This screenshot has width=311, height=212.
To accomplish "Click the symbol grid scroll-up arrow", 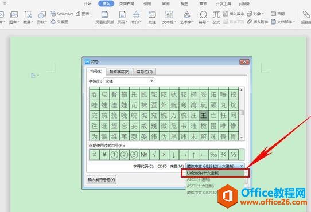I will (242, 90).
